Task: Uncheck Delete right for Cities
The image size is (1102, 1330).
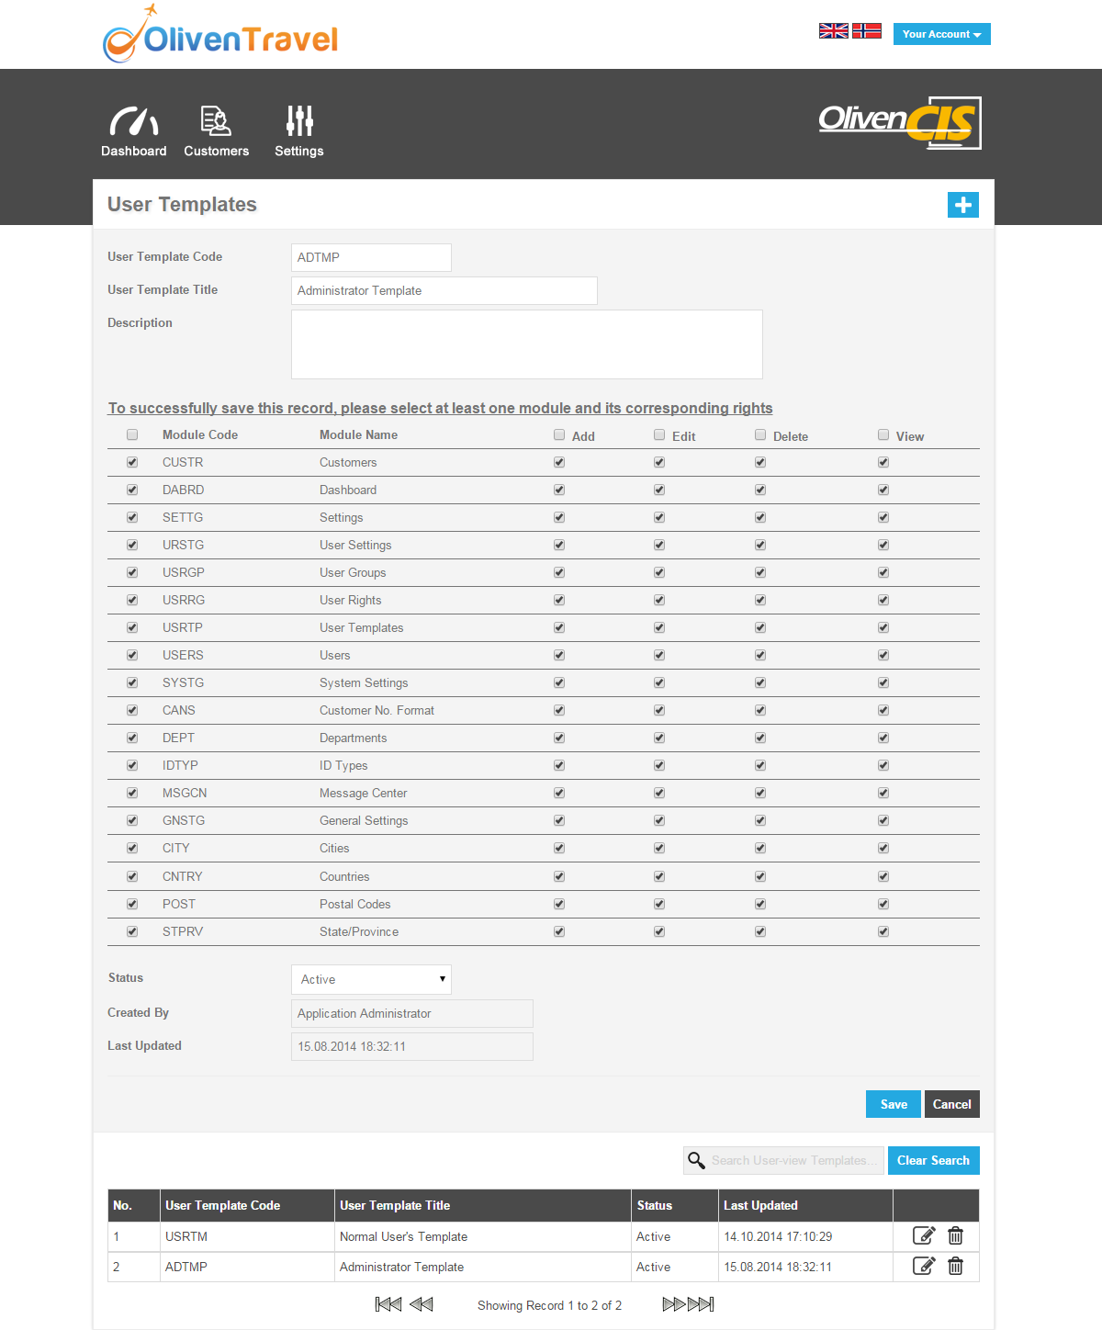Action: [x=760, y=848]
